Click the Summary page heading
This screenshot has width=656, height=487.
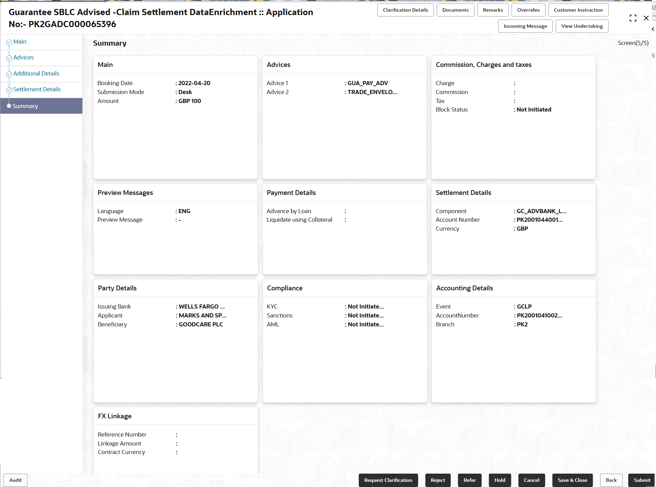tap(110, 43)
